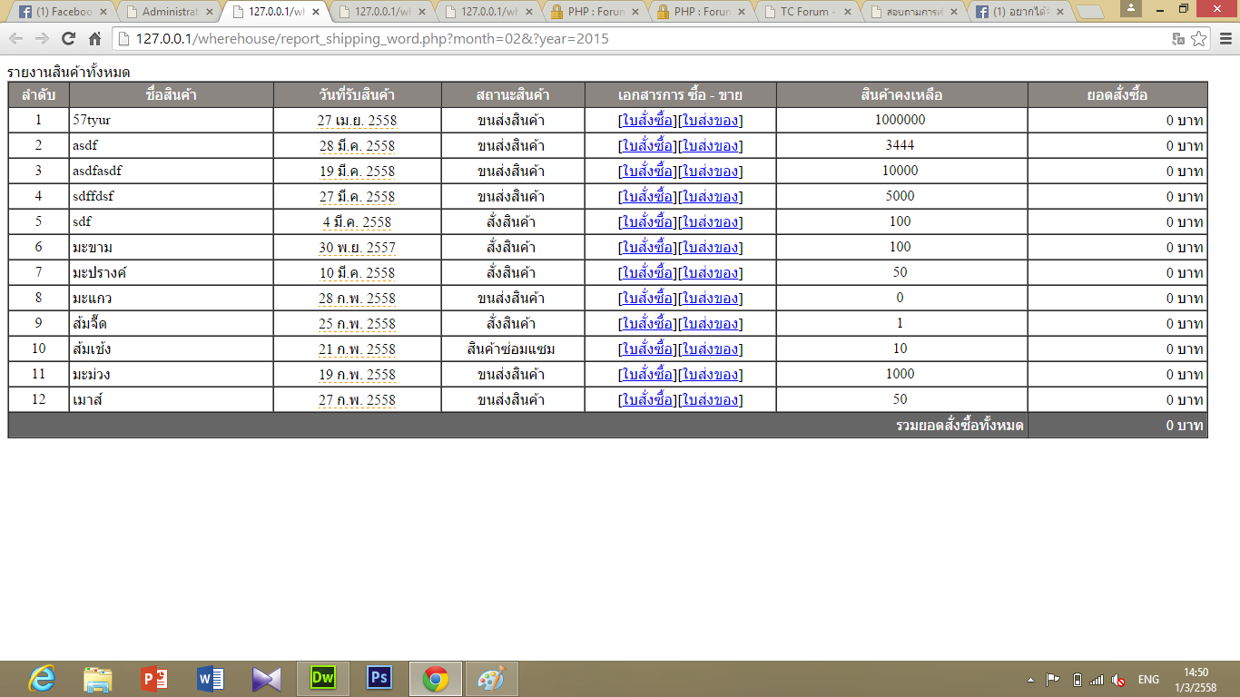Open ใบสั่งซื้อ link in the มะม่วง row
The height and width of the screenshot is (697, 1240).
point(648,375)
